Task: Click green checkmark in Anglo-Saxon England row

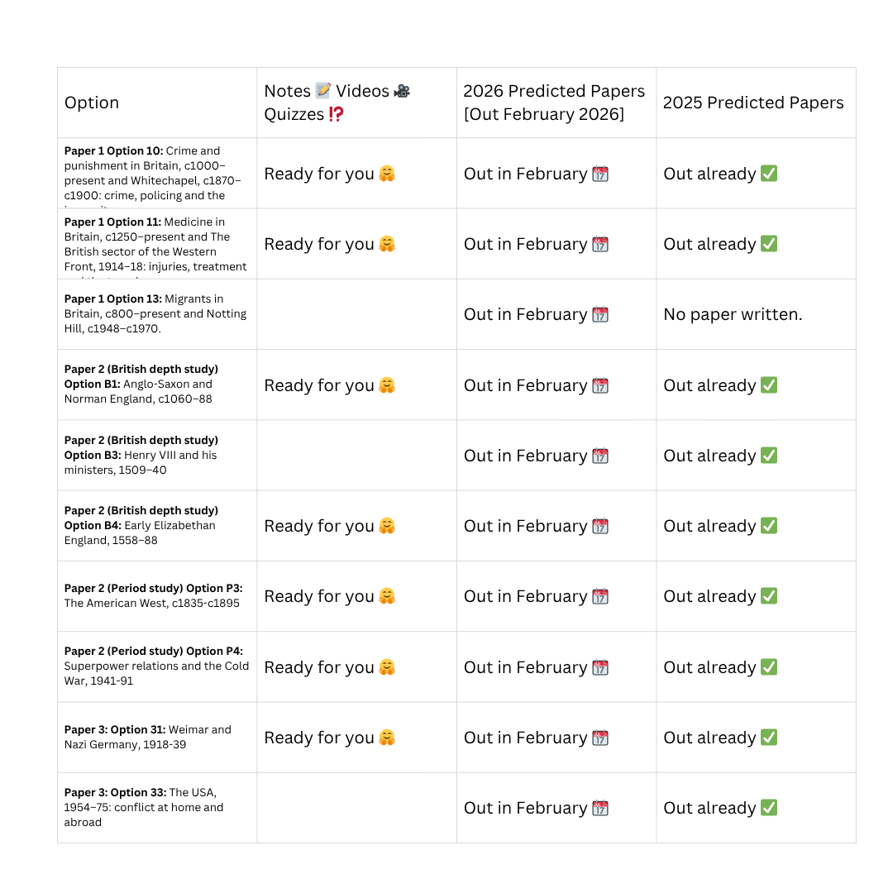Action: click(769, 385)
